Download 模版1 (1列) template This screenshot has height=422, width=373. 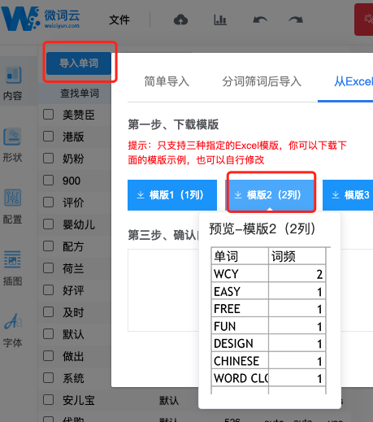click(172, 195)
